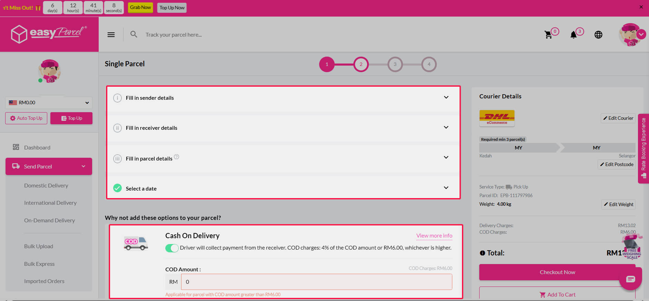Click the help icon beside parcel details

[177, 157]
